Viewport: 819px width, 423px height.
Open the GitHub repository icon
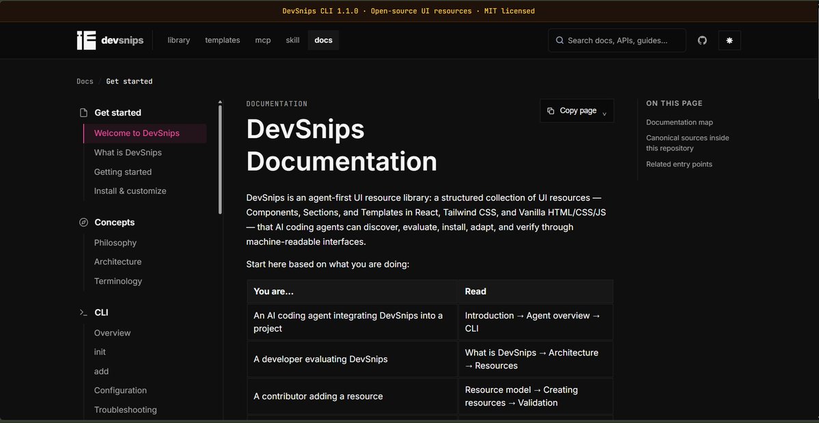[702, 40]
